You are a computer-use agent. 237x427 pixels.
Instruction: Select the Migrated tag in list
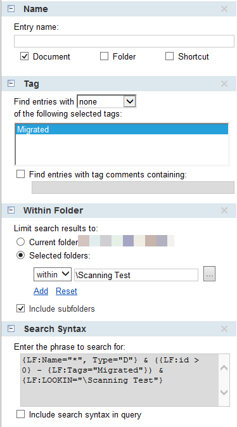[x=122, y=129]
